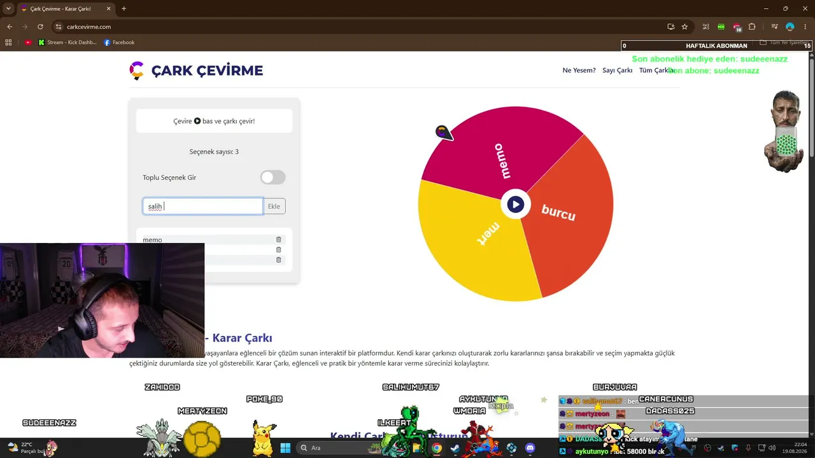Open Steam from the taskbar
Screen dimensions: 815x458
tap(455, 448)
